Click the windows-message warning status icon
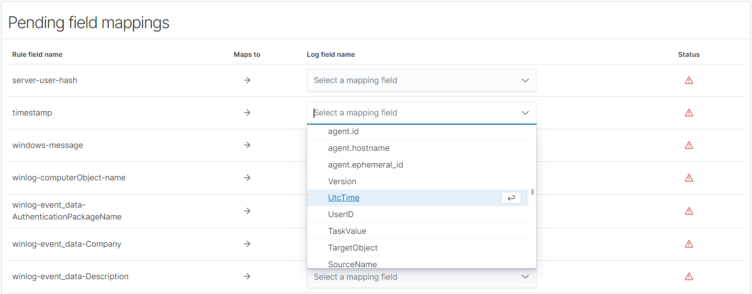Screen dimensions: 752x294 pyautogui.click(x=689, y=145)
